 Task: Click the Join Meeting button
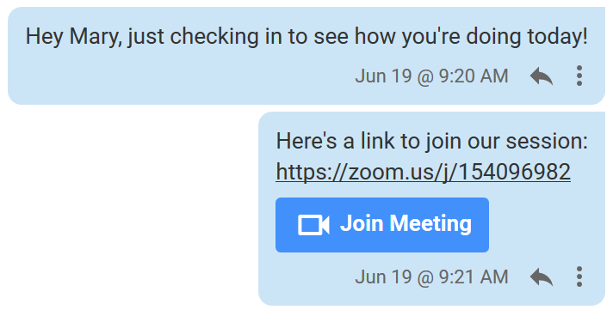point(382,225)
